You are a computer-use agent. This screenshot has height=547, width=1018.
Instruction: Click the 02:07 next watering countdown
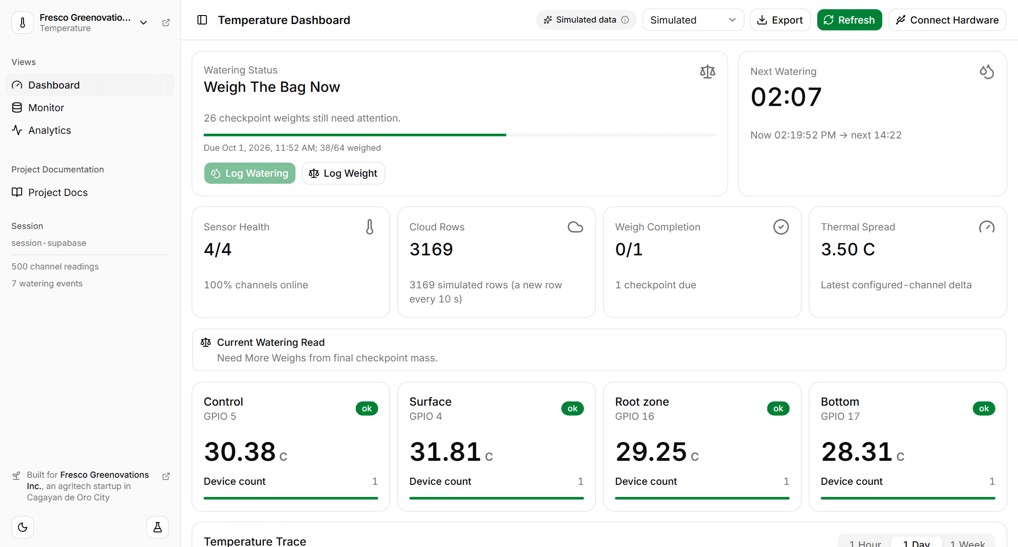(786, 97)
